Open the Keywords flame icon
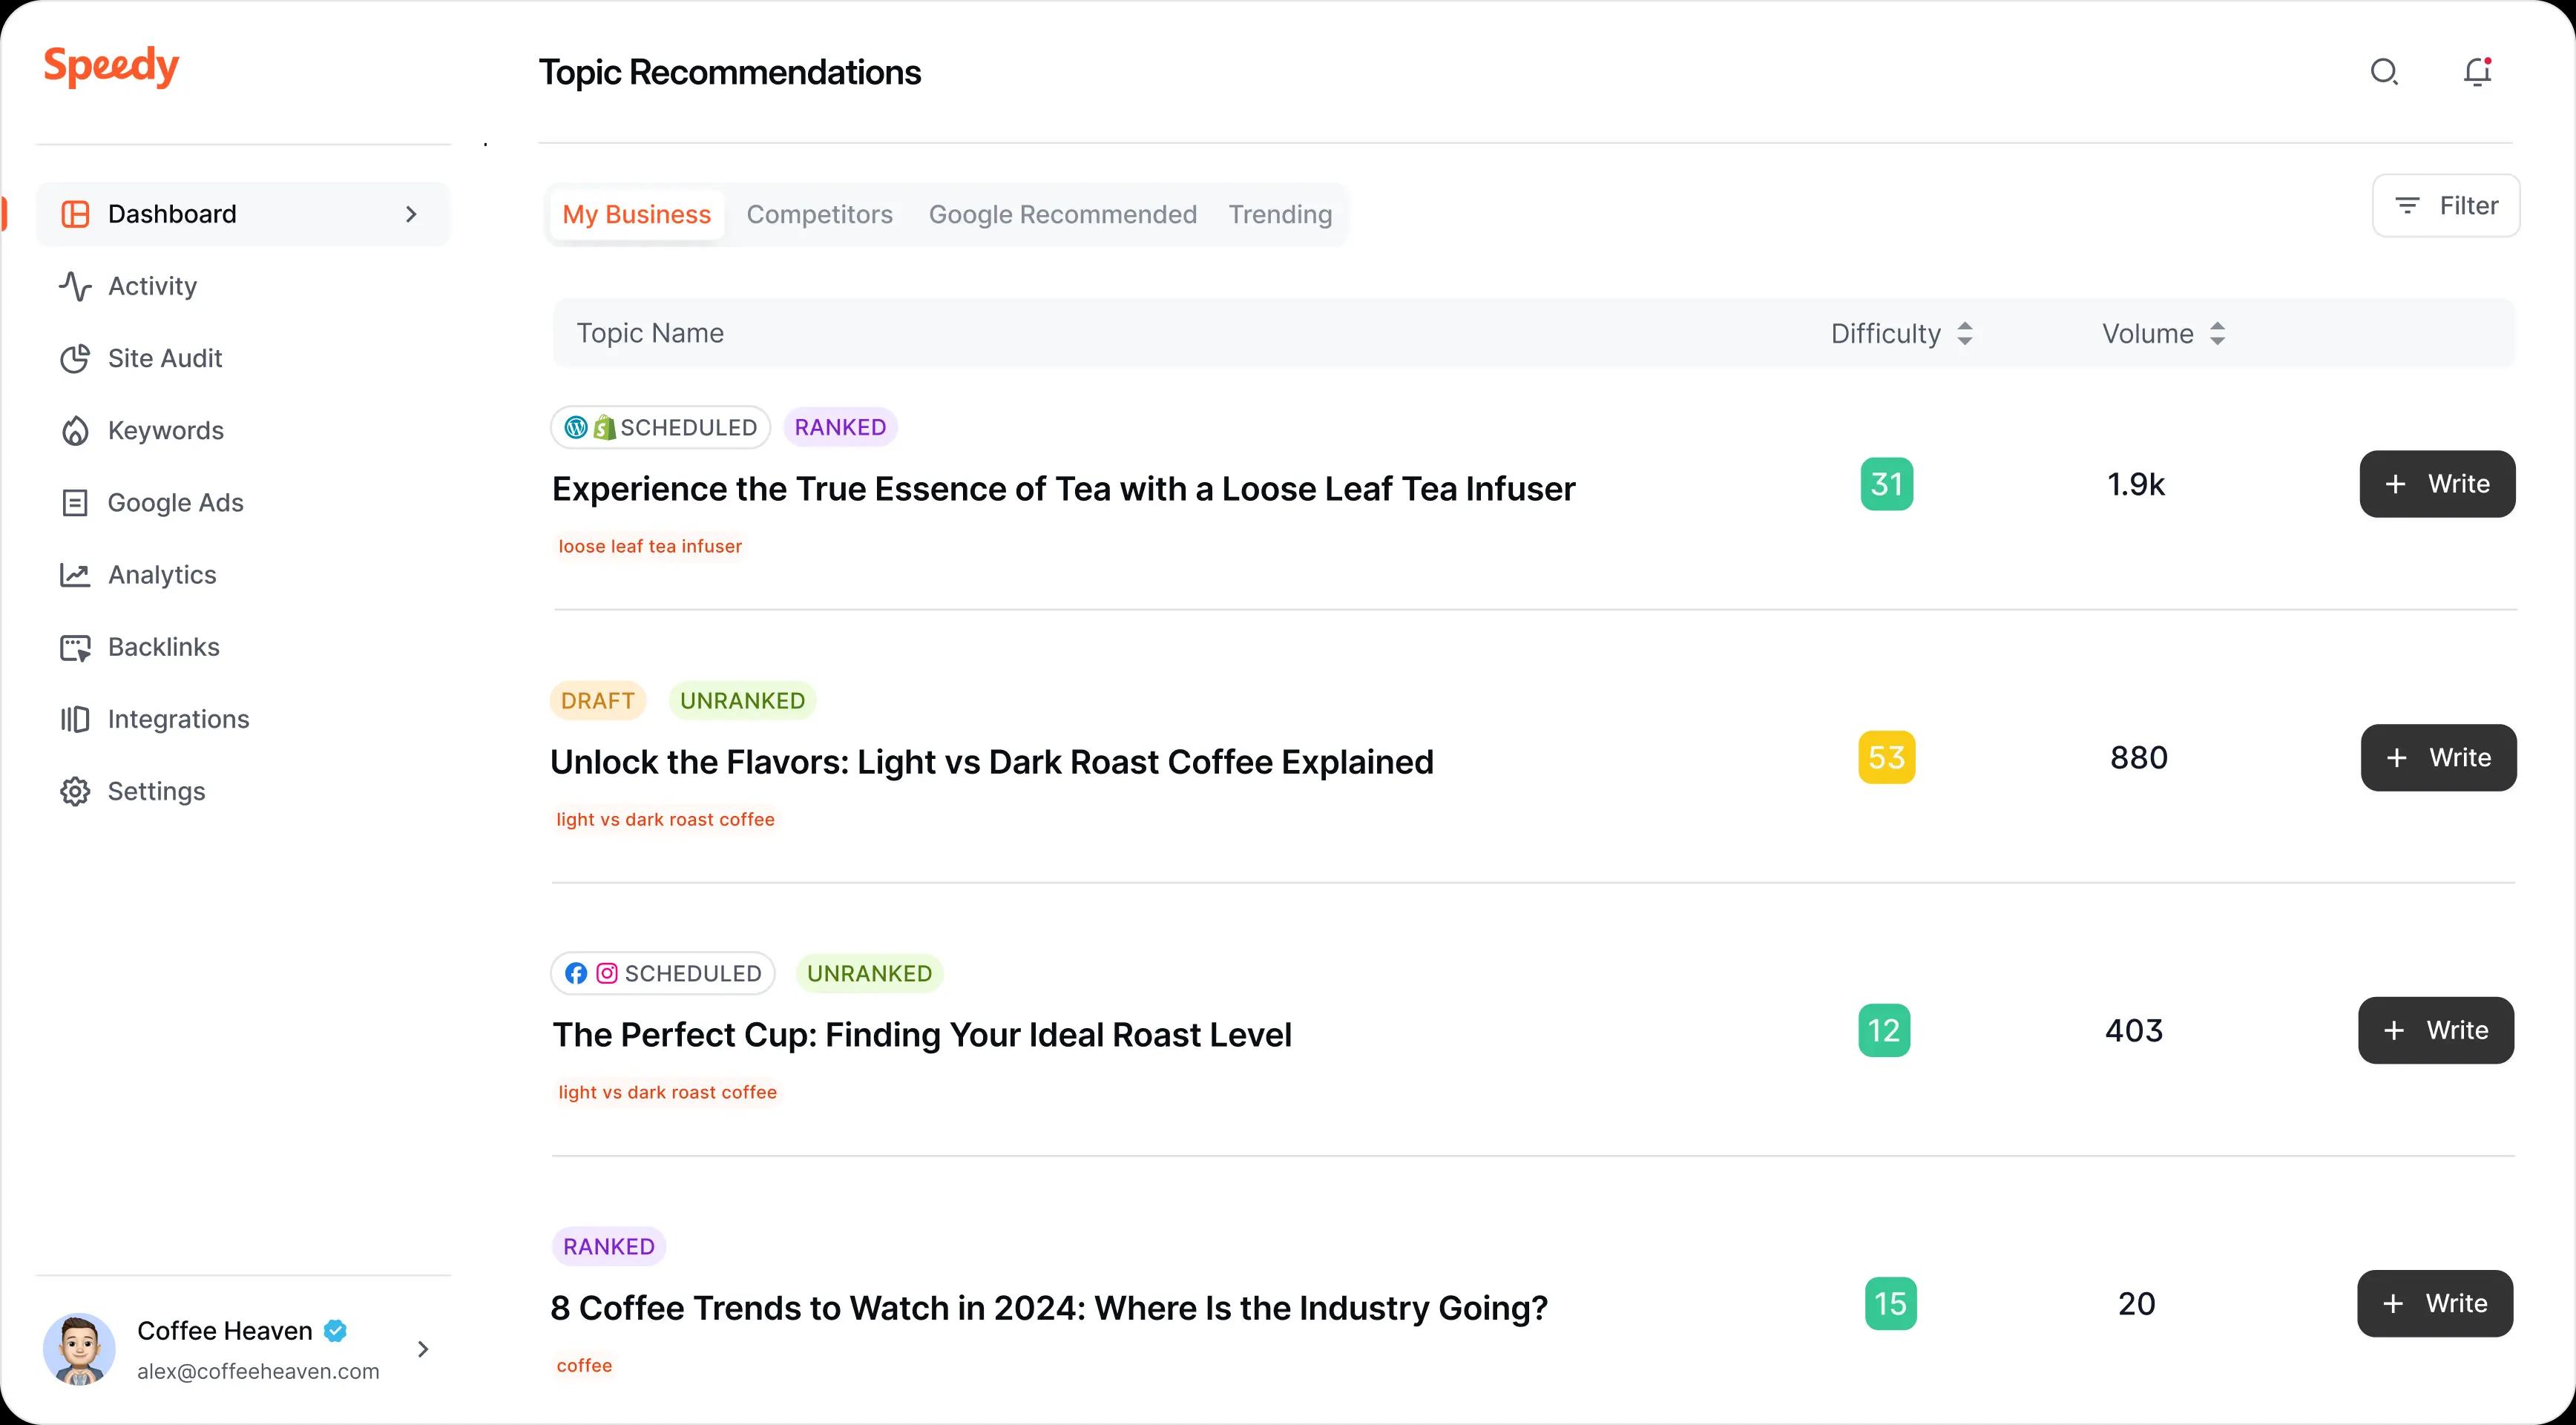 click(75, 431)
